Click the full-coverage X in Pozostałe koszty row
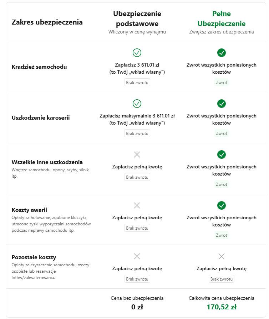The width and height of the screenshot is (269, 319). [x=221, y=256]
